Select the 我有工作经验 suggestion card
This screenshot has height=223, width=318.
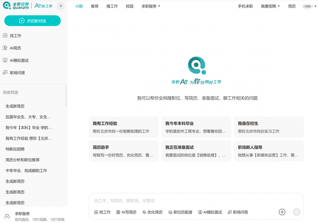pyautogui.click(x=124, y=127)
